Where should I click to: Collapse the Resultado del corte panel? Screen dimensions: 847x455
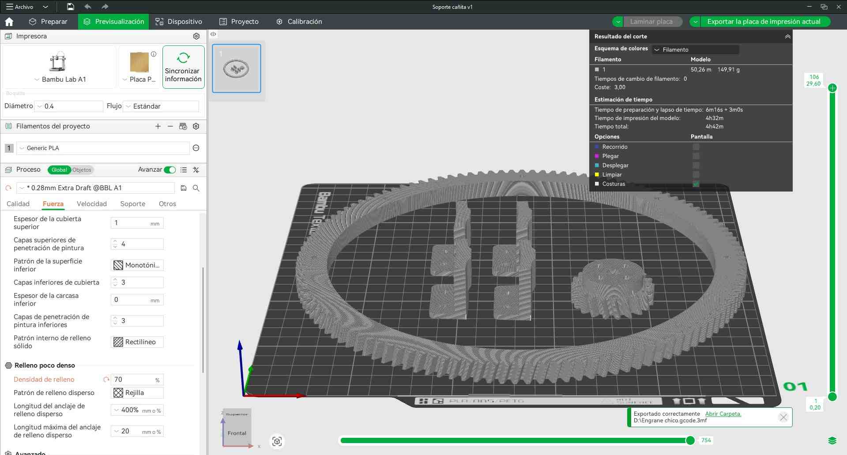point(787,37)
